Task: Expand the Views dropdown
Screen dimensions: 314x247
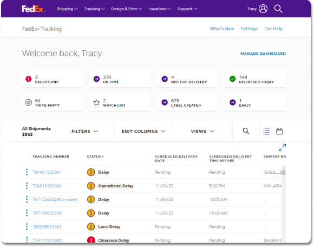Action: tap(202, 132)
